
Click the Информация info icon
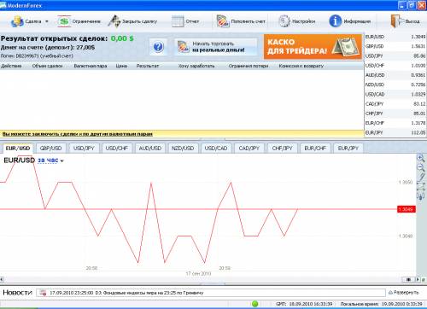click(x=335, y=21)
